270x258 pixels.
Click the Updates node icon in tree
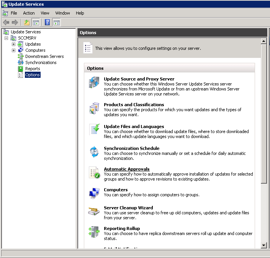tap(21, 44)
